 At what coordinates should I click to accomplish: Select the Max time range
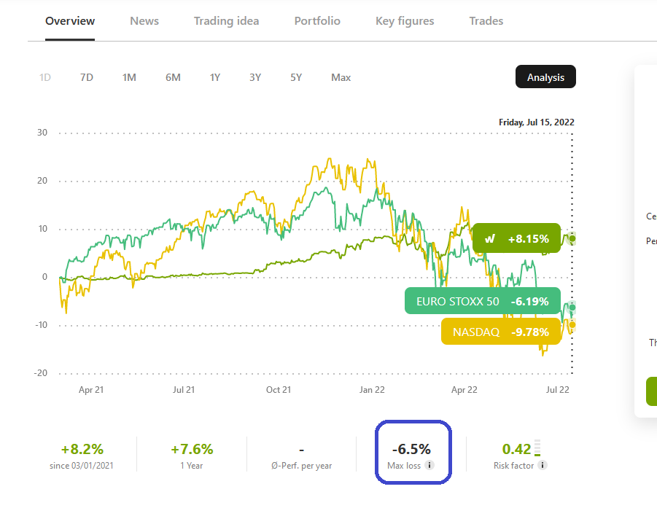(x=341, y=77)
